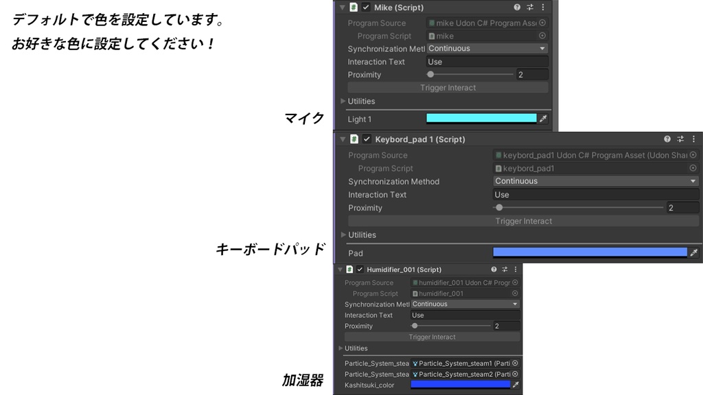
Task: Open the Synchronization Method dropdown on Mike
Action: coord(486,48)
